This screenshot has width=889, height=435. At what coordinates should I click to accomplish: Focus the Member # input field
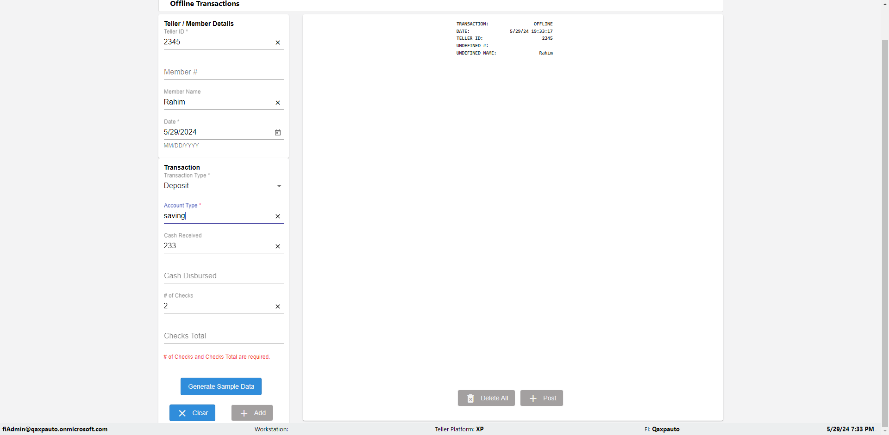pyautogui.click(x=224, y=72)
